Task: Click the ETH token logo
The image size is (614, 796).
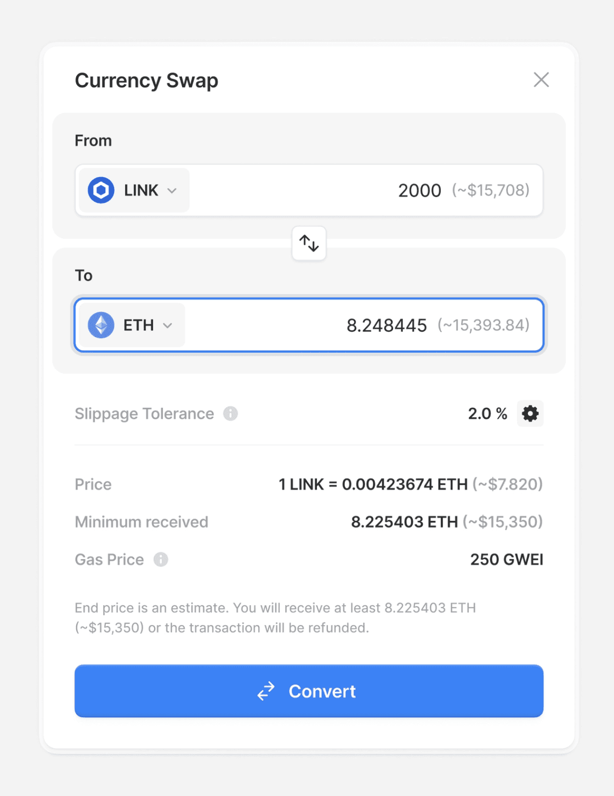Action: click(101, 325)
